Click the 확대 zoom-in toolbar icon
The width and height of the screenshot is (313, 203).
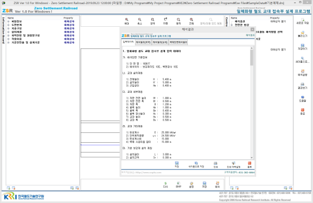coord(127,21)
